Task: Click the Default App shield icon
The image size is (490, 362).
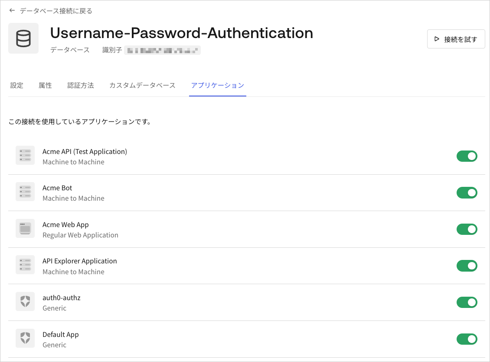Action: click(x=25, y=338)
